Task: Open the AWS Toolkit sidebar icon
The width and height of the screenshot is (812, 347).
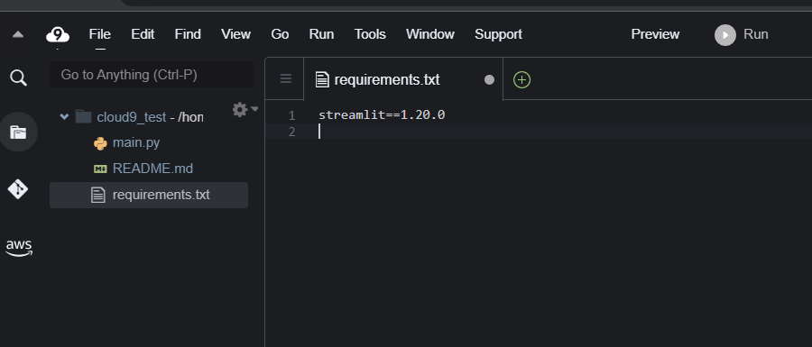Action: pos(19,248)
